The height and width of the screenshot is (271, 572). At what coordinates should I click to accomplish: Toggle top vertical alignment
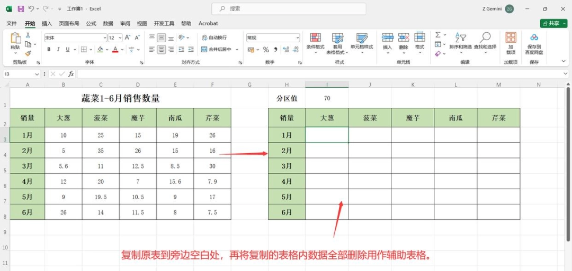152,38
